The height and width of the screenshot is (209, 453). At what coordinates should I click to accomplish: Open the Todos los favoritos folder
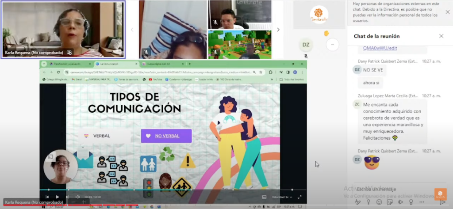pos(292,80)
